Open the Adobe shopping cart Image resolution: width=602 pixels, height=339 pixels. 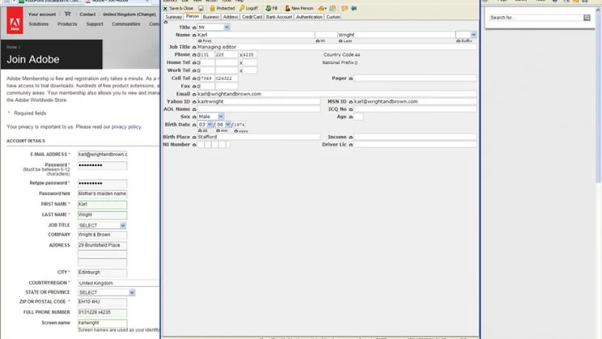[x=68, y=15]
